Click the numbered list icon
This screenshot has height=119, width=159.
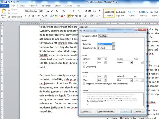pos(74,11)
